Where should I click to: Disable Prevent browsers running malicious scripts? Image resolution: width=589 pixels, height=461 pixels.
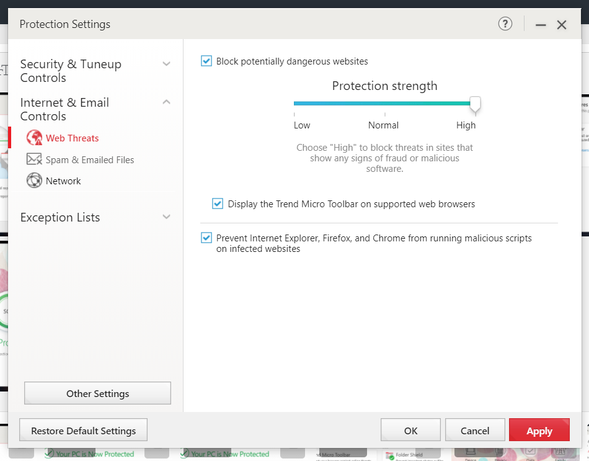pyautogui.click(x=206, y=238)
